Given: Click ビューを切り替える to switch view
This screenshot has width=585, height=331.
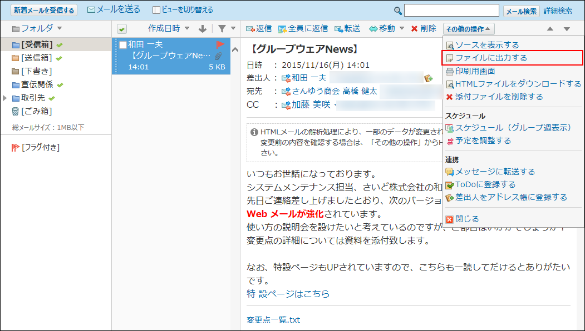Looking at the screenshot, I should [183, 9].
